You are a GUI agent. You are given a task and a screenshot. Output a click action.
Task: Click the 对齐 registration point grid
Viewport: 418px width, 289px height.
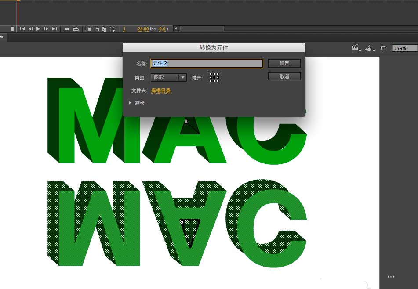(214, 77)
